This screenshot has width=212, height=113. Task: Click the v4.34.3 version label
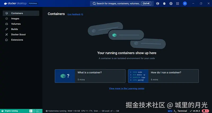(x=196, y=111)
